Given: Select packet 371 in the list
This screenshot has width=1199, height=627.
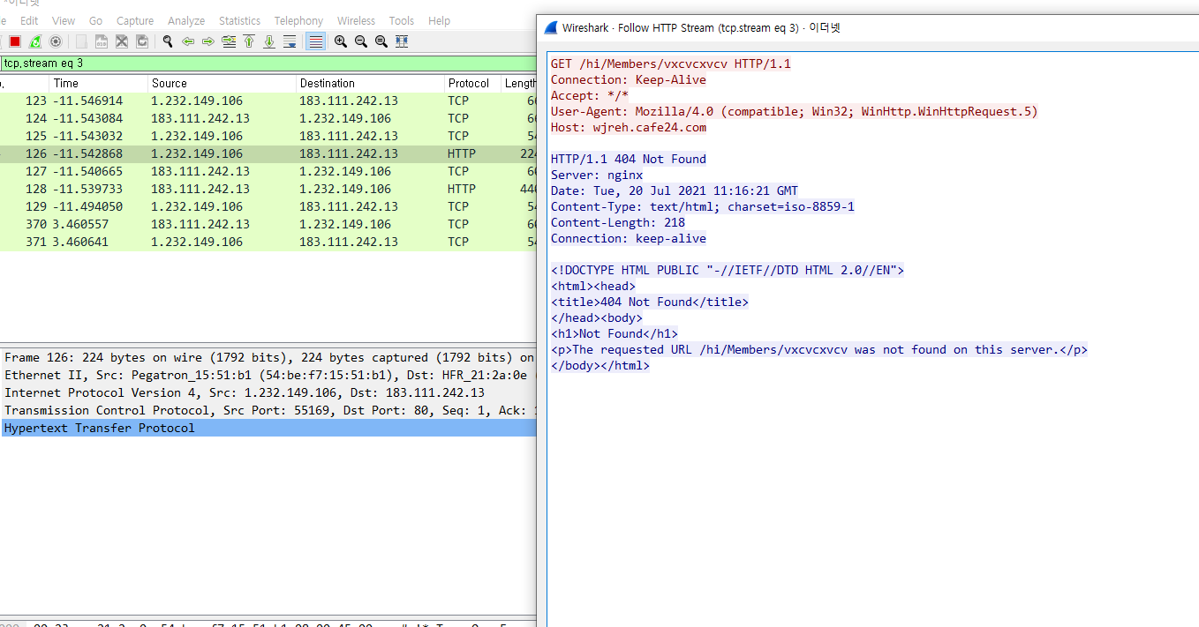Looking at the screenshot, I should click(x=268, y=242).
